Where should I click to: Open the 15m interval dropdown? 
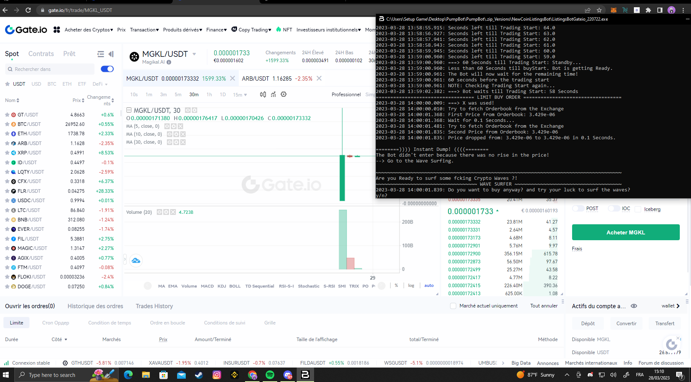coord(240,95)
